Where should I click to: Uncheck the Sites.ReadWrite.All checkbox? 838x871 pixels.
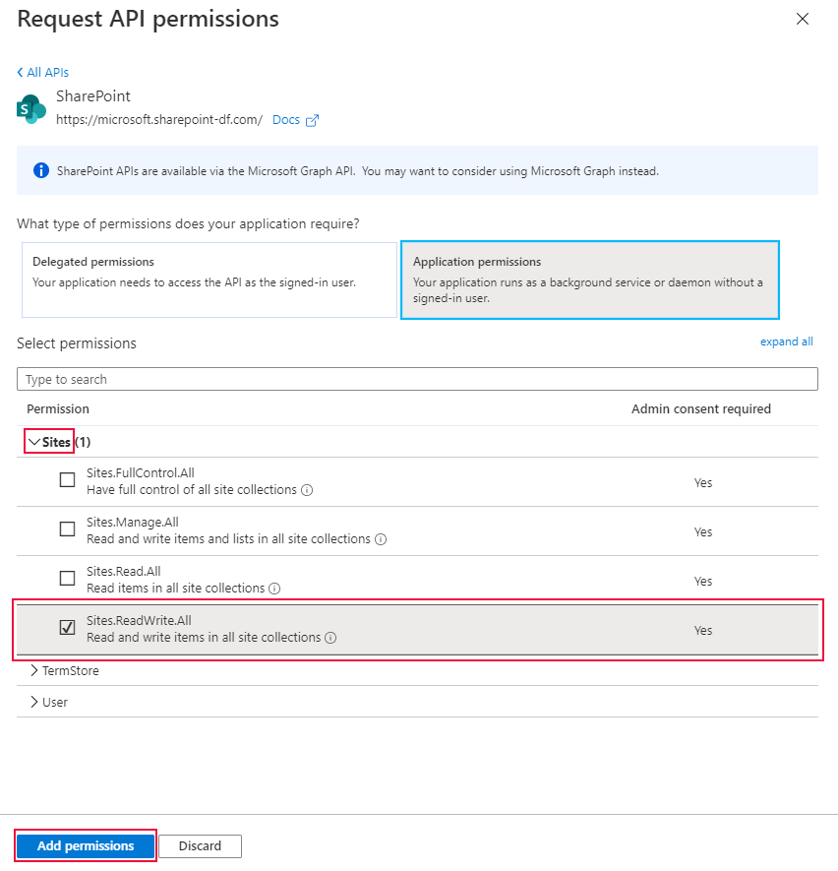[67, 628]
